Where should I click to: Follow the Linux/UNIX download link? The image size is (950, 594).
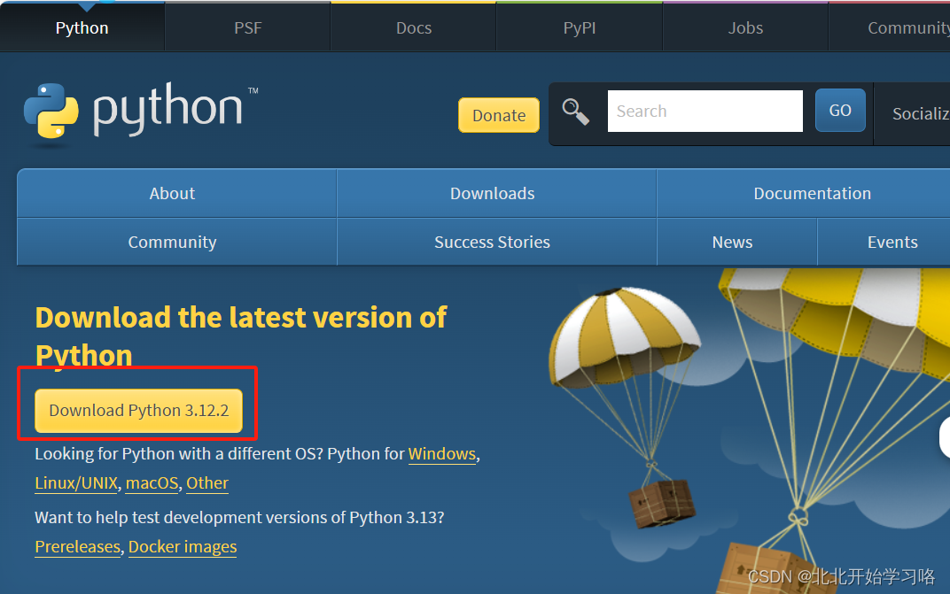tap(76, 483)
